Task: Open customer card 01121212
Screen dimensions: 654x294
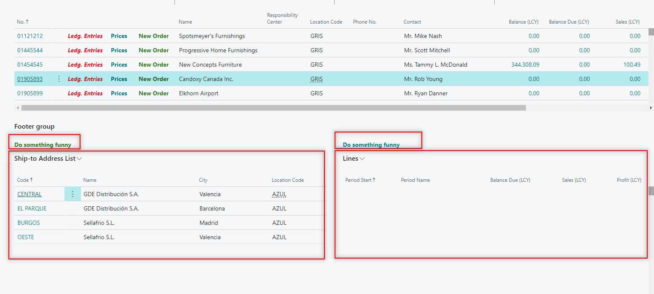Action: coord(29,36)
